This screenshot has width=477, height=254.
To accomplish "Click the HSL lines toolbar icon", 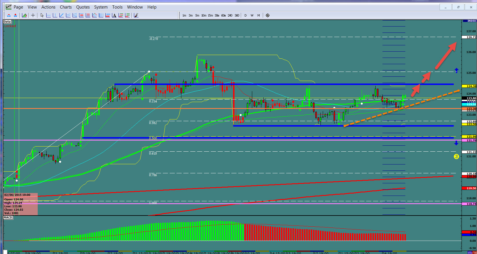I will click(127, 15).
